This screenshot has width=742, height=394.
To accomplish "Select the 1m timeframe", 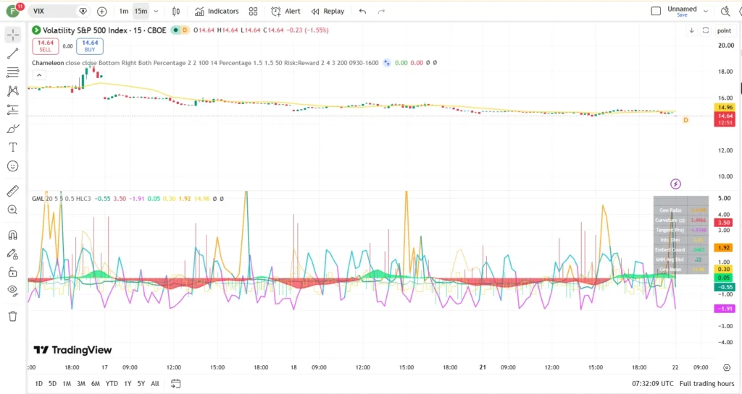I will click(x=123, y=12).
